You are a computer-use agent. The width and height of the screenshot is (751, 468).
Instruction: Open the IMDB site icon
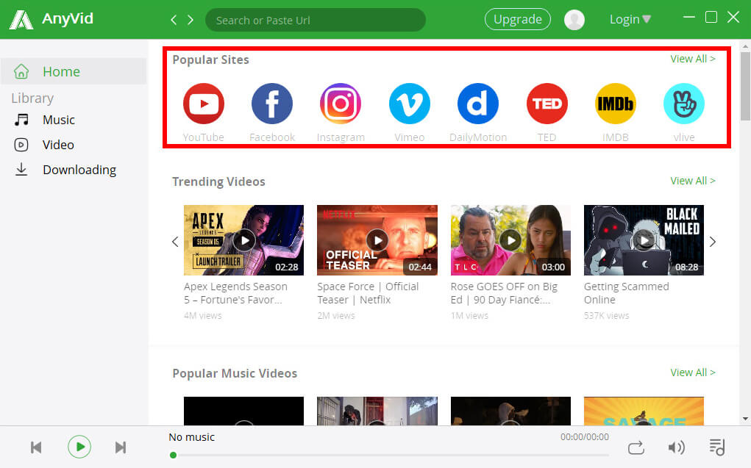coord(616,104)
